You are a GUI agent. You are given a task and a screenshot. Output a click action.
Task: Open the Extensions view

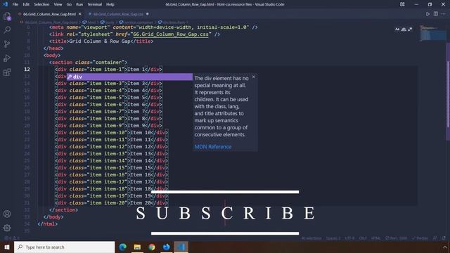point(7,72)
